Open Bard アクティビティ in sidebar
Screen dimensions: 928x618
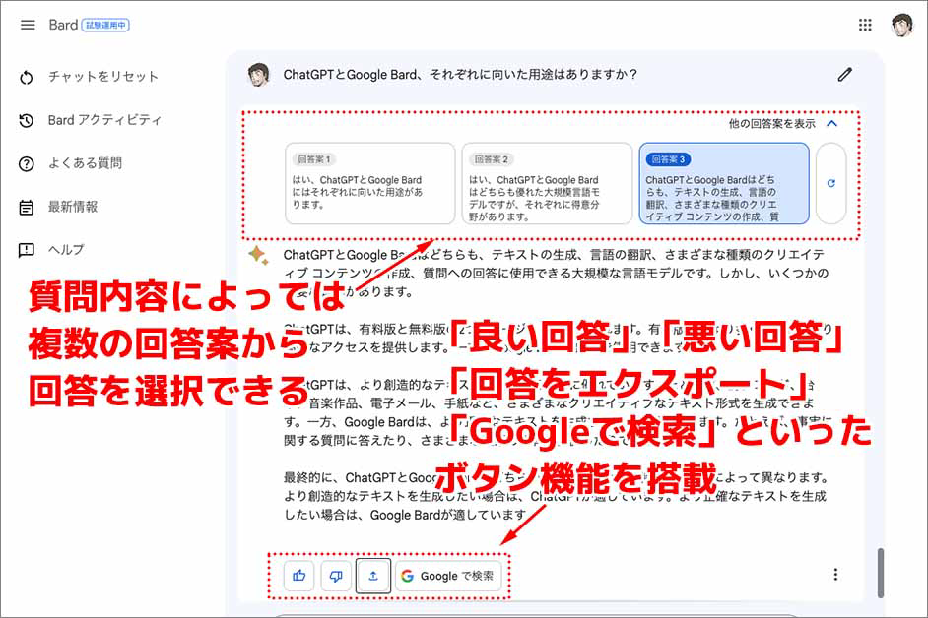(x=104, y=120)
